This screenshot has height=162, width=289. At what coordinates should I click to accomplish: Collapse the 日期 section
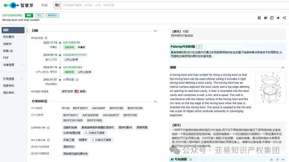155,31
